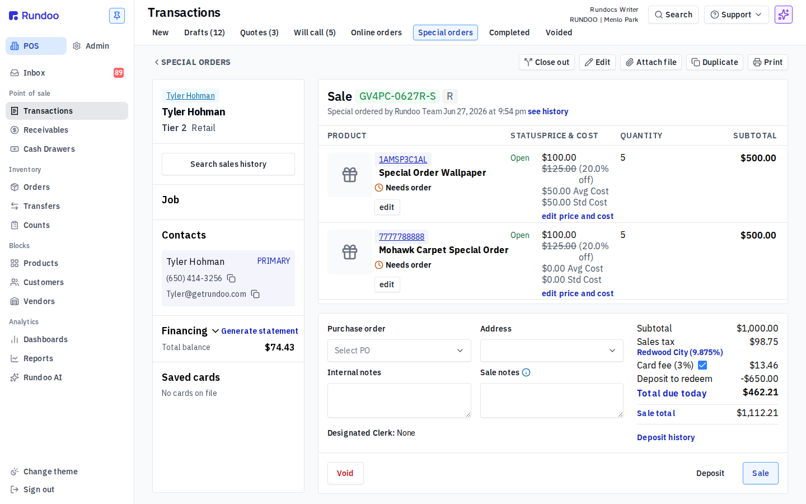
Task: Open the Tyler Hohman customer link
Action: (190, 96)
